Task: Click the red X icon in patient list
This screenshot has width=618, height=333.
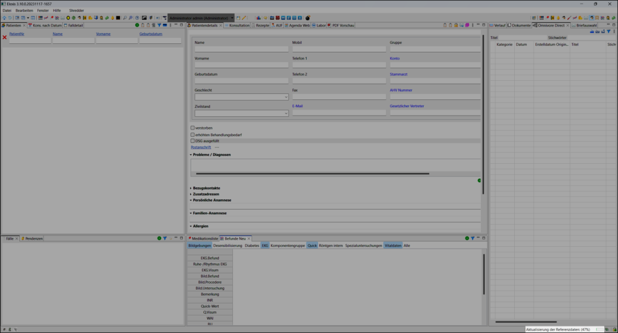Action: [5, 37]
